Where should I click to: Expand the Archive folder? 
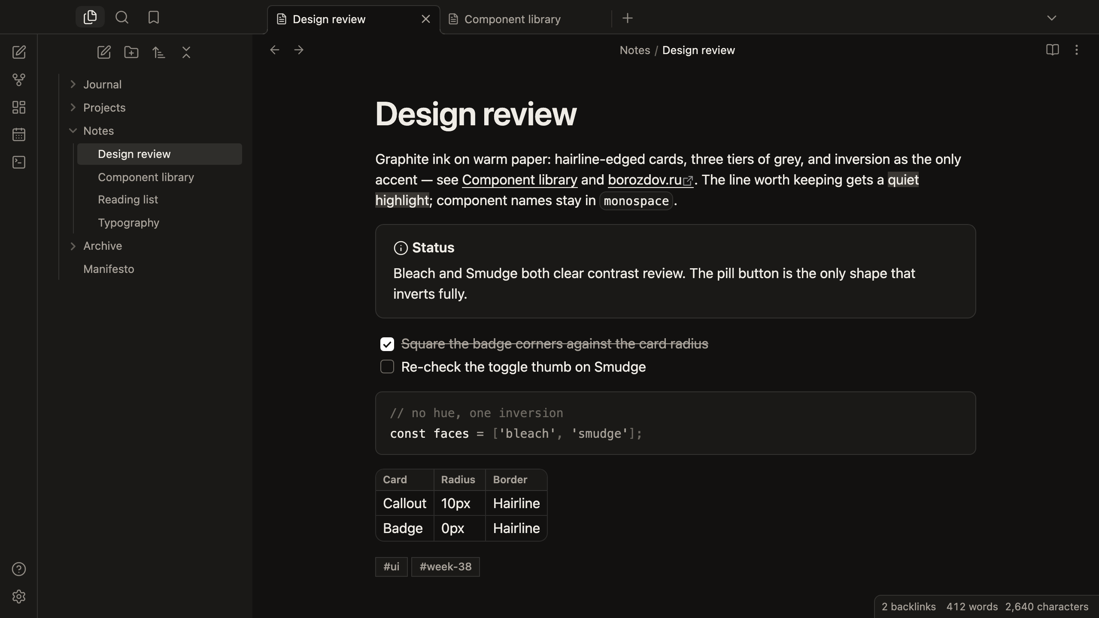click(x=73, y=246)
